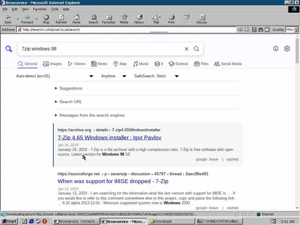Submit search with magnifier icon in search box
This screenshot has width=300, height=225.
[197, 49]
